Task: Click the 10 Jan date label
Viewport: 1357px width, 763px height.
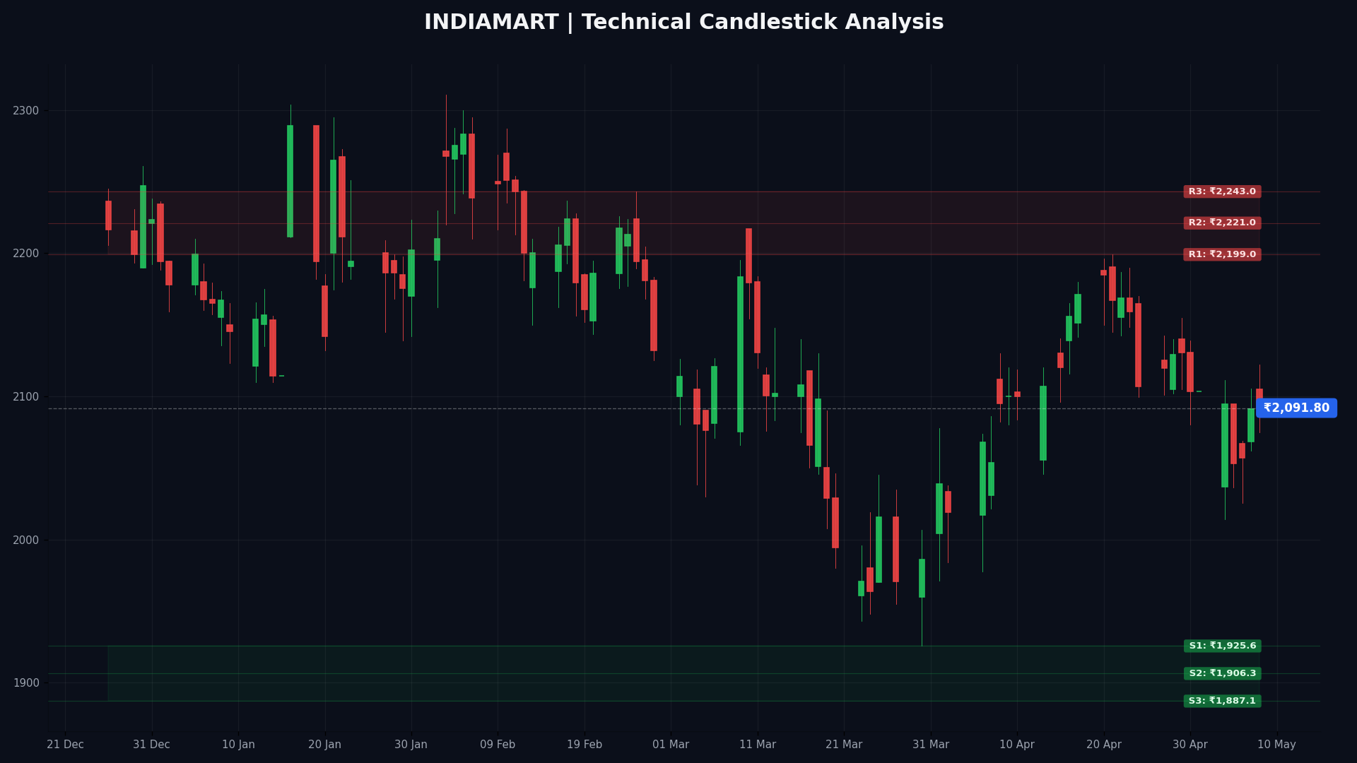Action: [x=238, y=745]
